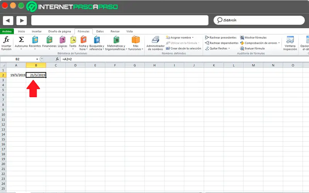Select column A header
The image size is (309, 193).
tap(16, 65)
